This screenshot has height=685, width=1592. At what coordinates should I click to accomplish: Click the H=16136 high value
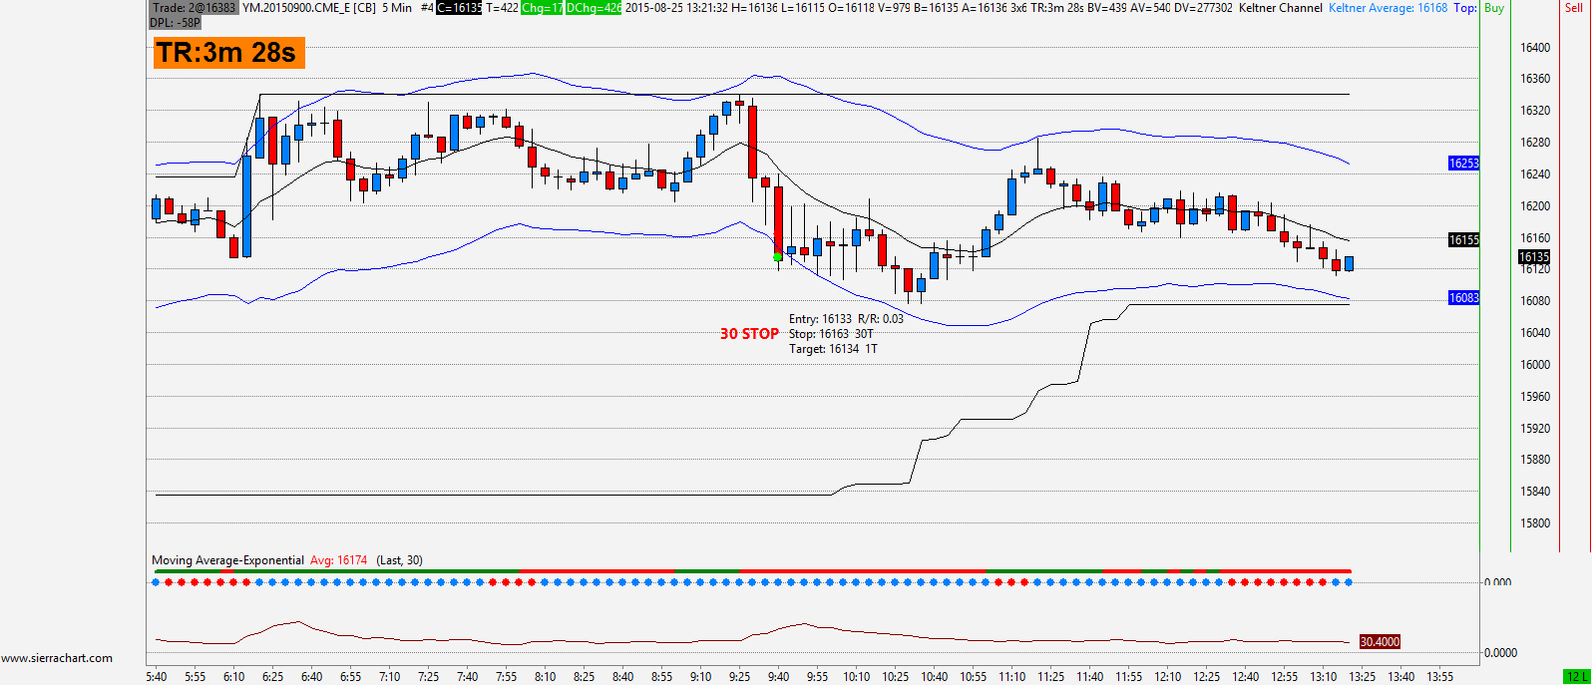[x=754, y=7]
